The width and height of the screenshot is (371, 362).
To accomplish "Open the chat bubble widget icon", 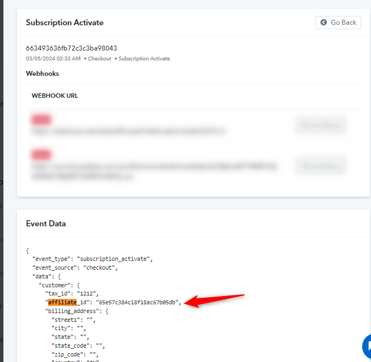I will click(367, 347).
